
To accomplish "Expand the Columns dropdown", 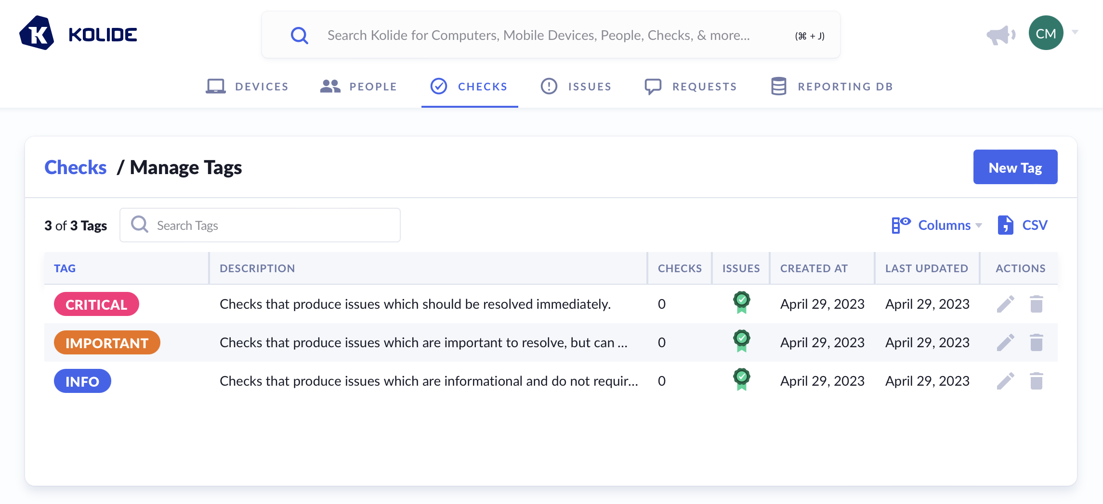I will coord(936,225).
